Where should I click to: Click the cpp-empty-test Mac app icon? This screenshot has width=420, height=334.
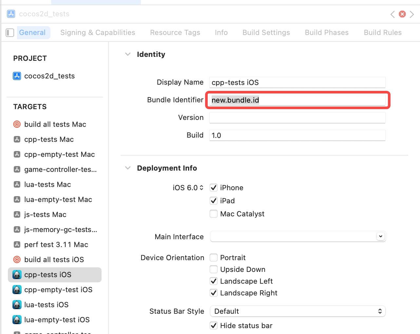click(x=17, y=154)
